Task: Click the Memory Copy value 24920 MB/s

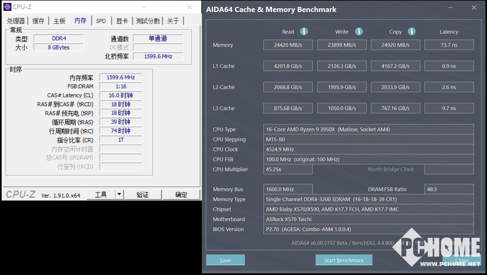Action: coord(395,45)
